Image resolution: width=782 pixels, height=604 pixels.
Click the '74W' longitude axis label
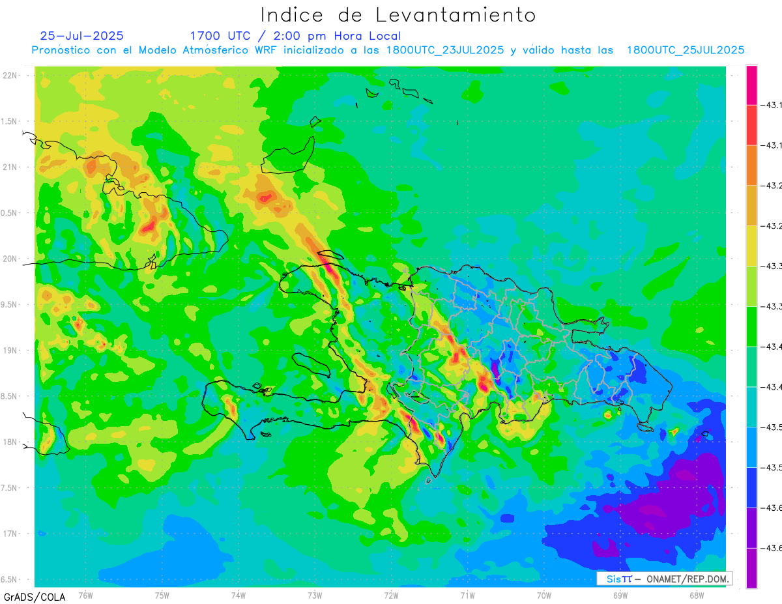point(239,595)
